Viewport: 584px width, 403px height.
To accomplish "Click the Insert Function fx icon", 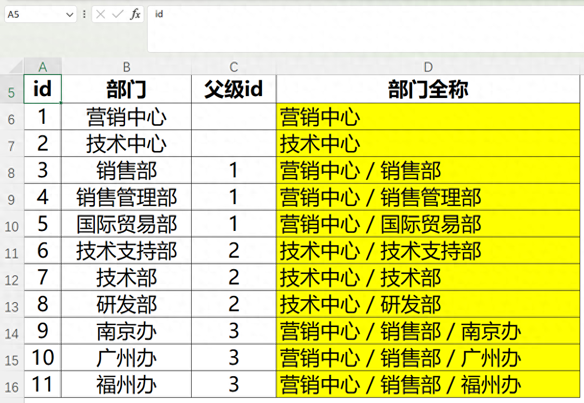I will click(135, 14).
